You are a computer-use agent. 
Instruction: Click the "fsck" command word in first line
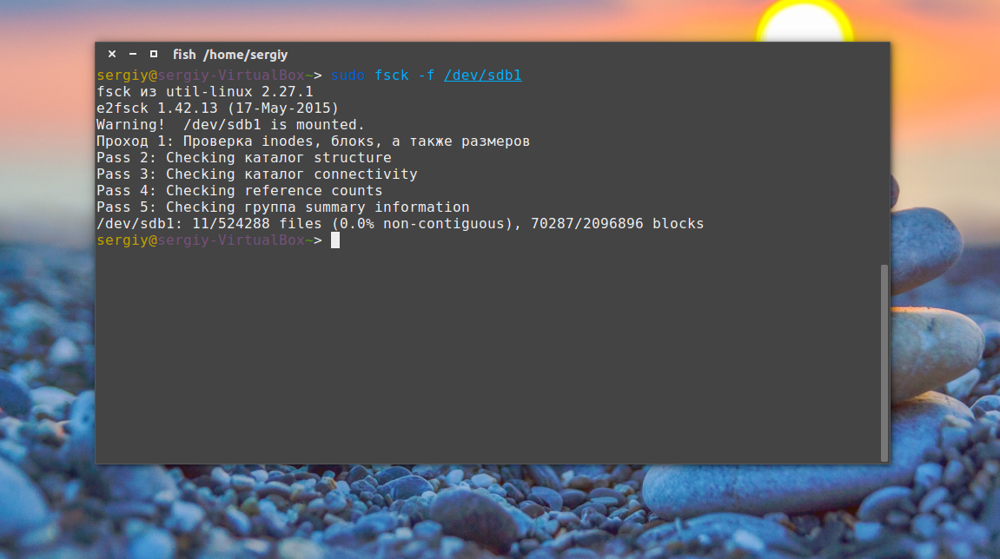391,76
